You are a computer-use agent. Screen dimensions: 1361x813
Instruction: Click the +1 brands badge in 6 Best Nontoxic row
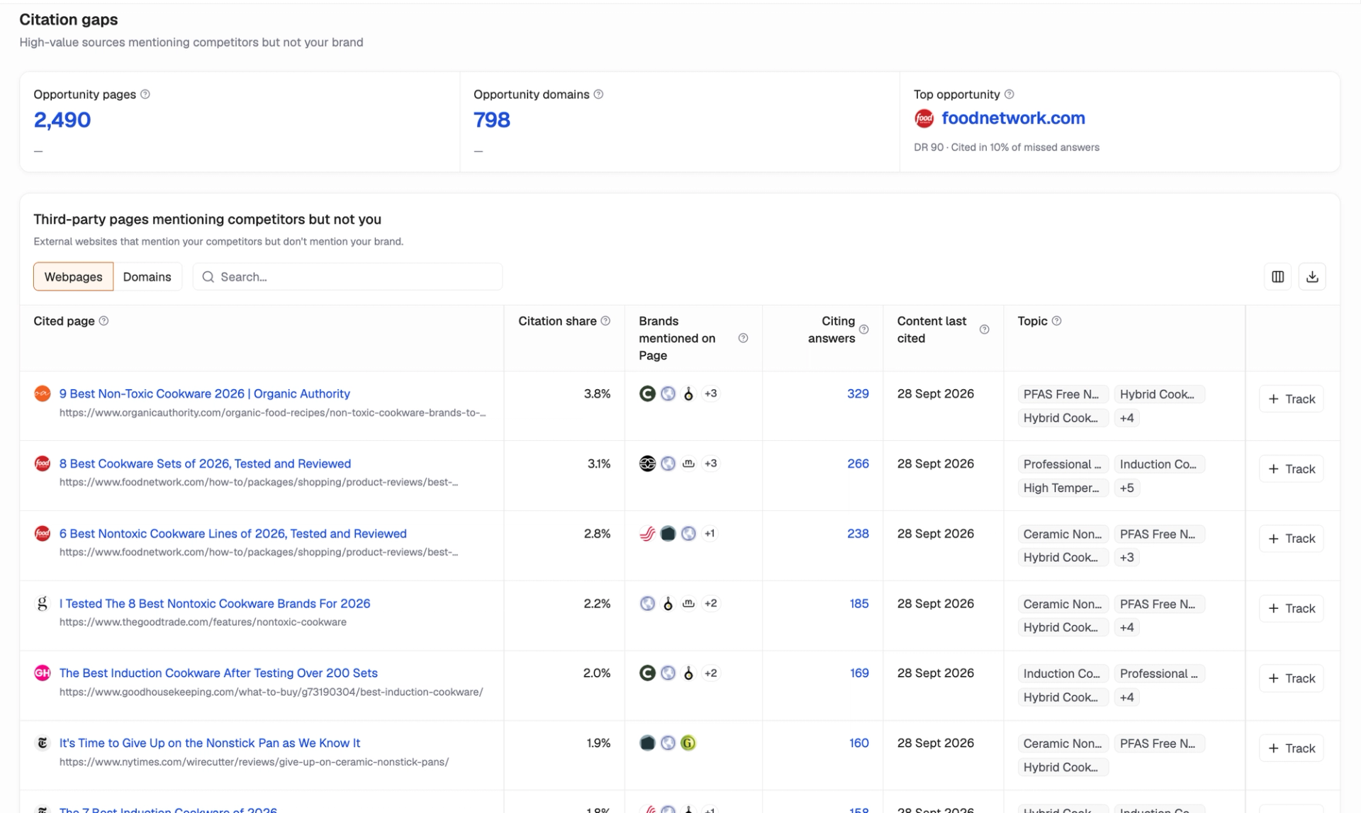710,534
